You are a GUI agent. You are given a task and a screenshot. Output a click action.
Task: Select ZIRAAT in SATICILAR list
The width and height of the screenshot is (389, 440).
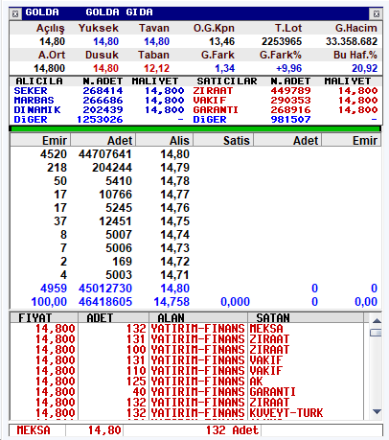[x=213, y=91]
